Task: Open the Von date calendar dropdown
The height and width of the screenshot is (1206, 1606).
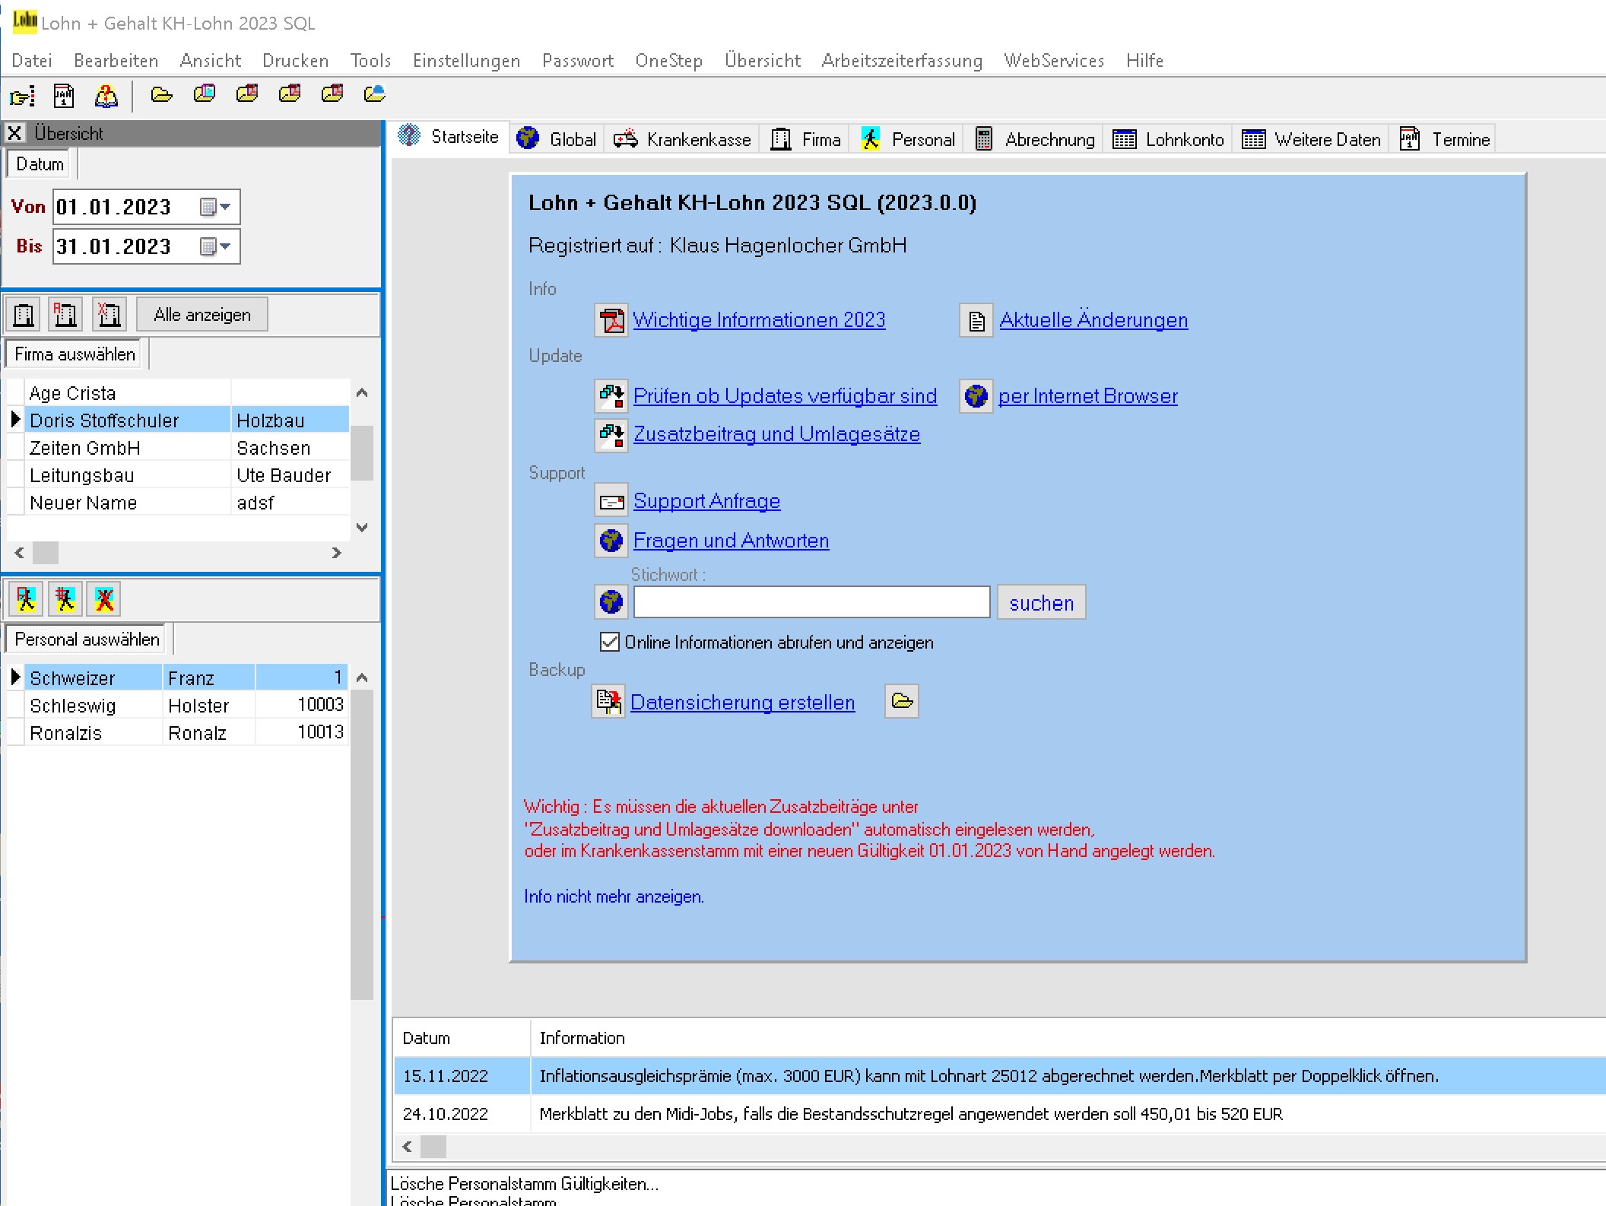Action: [215, 207]
